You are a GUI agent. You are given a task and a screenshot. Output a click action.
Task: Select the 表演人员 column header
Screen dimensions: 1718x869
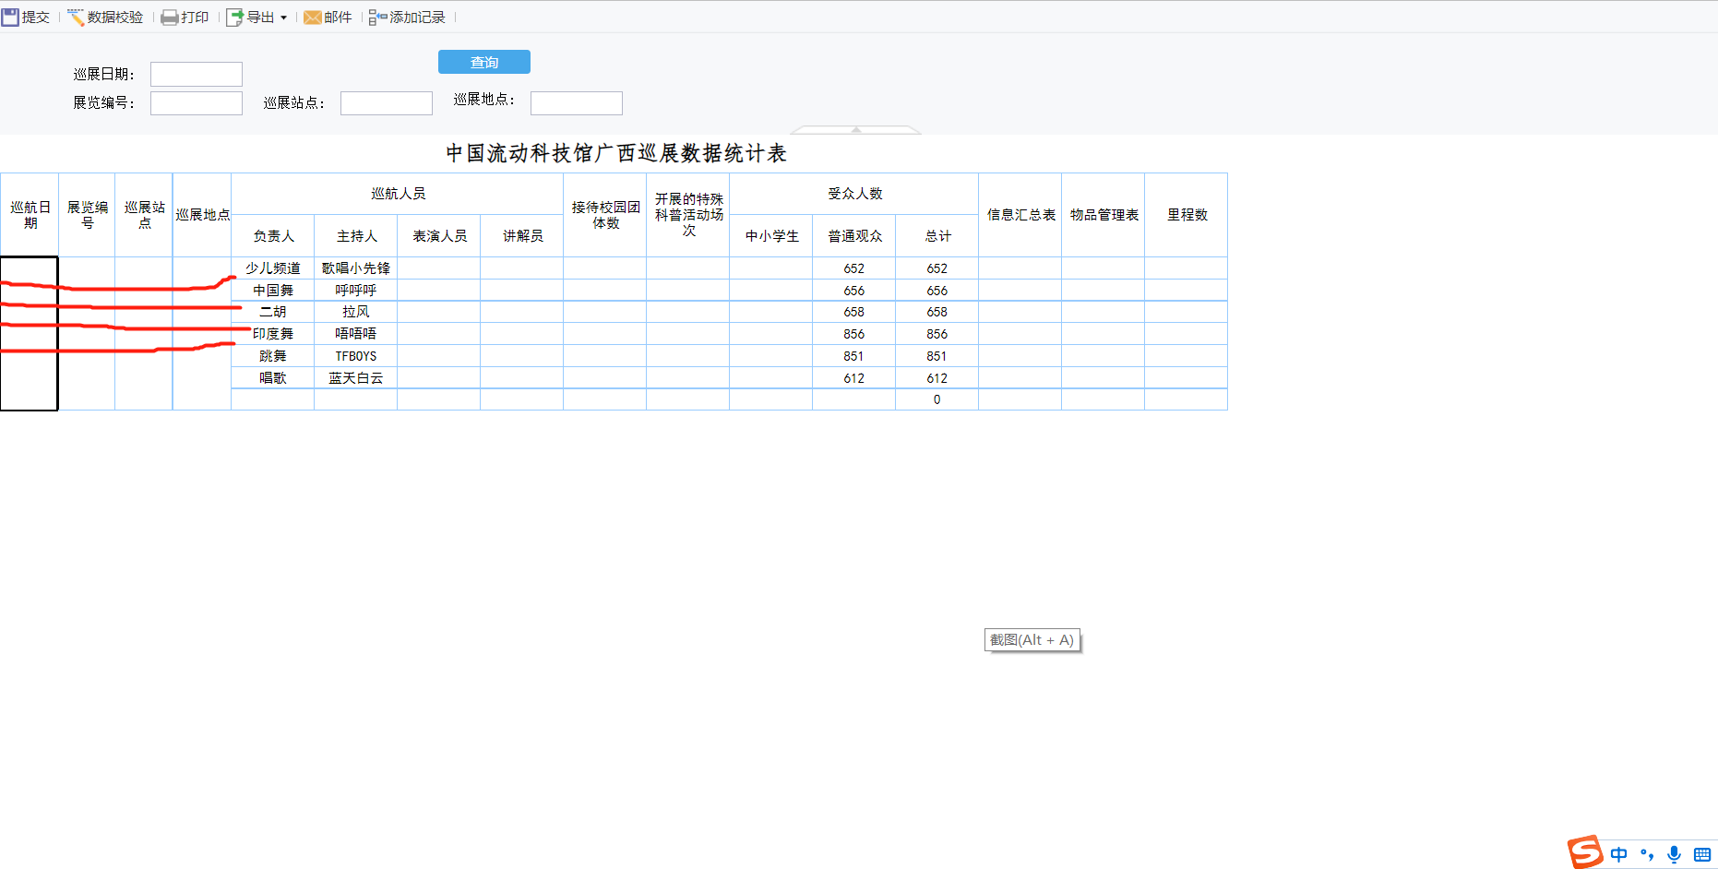click(439, 236)
